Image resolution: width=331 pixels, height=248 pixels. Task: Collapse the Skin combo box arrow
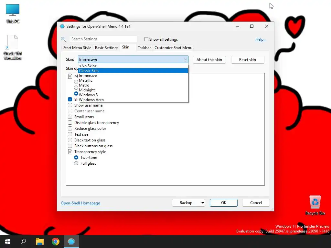(185, 59)
